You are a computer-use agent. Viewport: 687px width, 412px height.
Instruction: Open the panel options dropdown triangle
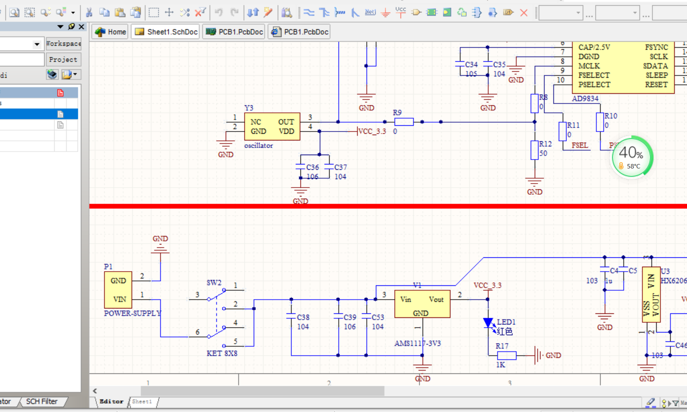(61, 27)
